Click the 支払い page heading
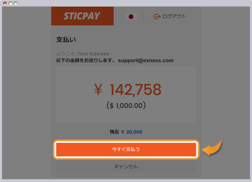This screenshot has width=252, height=182. pyautogui.click(x=66, y=39)
